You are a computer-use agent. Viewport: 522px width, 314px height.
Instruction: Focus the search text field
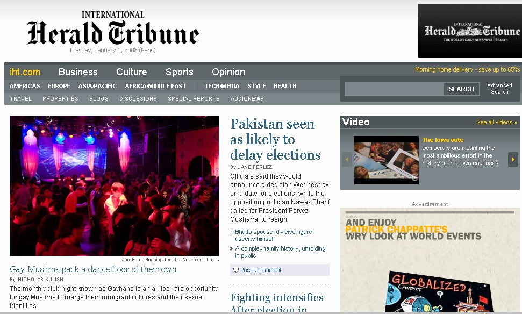pyautogui.click(x=394, y=89)
